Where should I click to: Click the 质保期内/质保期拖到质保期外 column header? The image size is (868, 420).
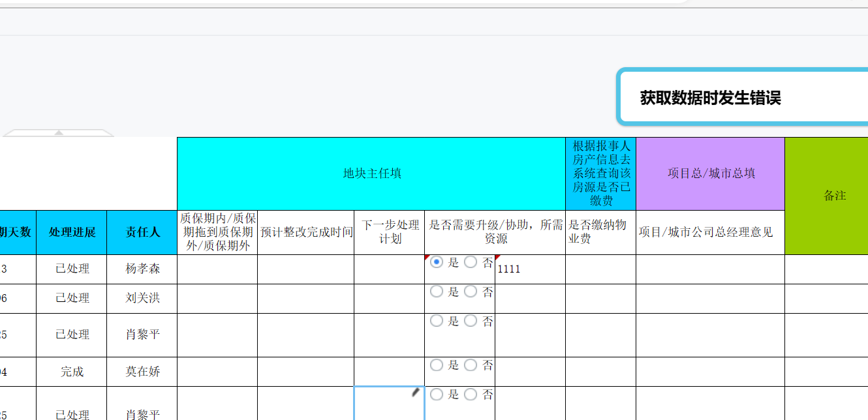[217, 232]
